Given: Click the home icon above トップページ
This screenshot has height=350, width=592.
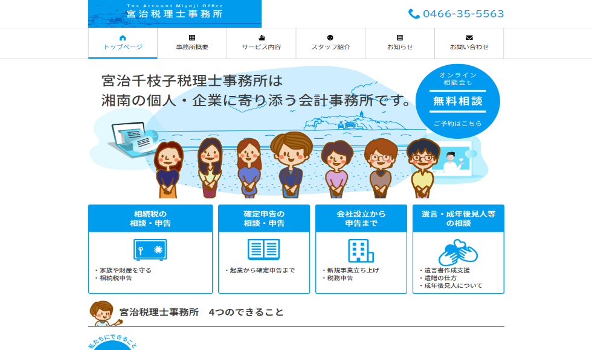Looking at the screenshot, I should [x=122, y=37].
